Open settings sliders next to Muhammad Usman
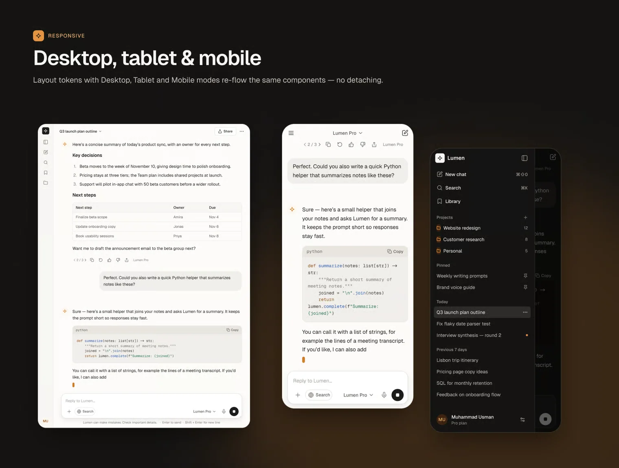 pyautogui.click(x=522, y=419)
